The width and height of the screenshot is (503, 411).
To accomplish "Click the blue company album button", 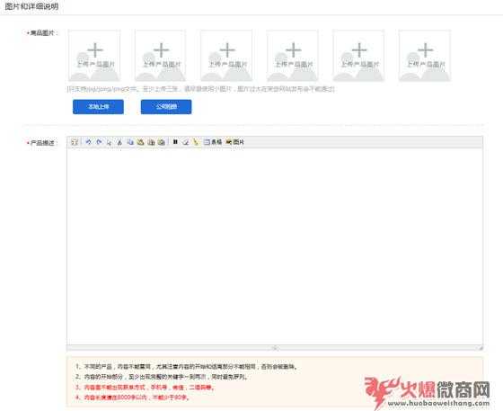I will coord(166,107).
